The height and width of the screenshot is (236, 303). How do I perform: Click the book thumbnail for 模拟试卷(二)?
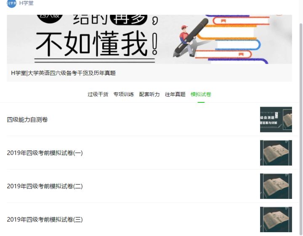[276, 186]
